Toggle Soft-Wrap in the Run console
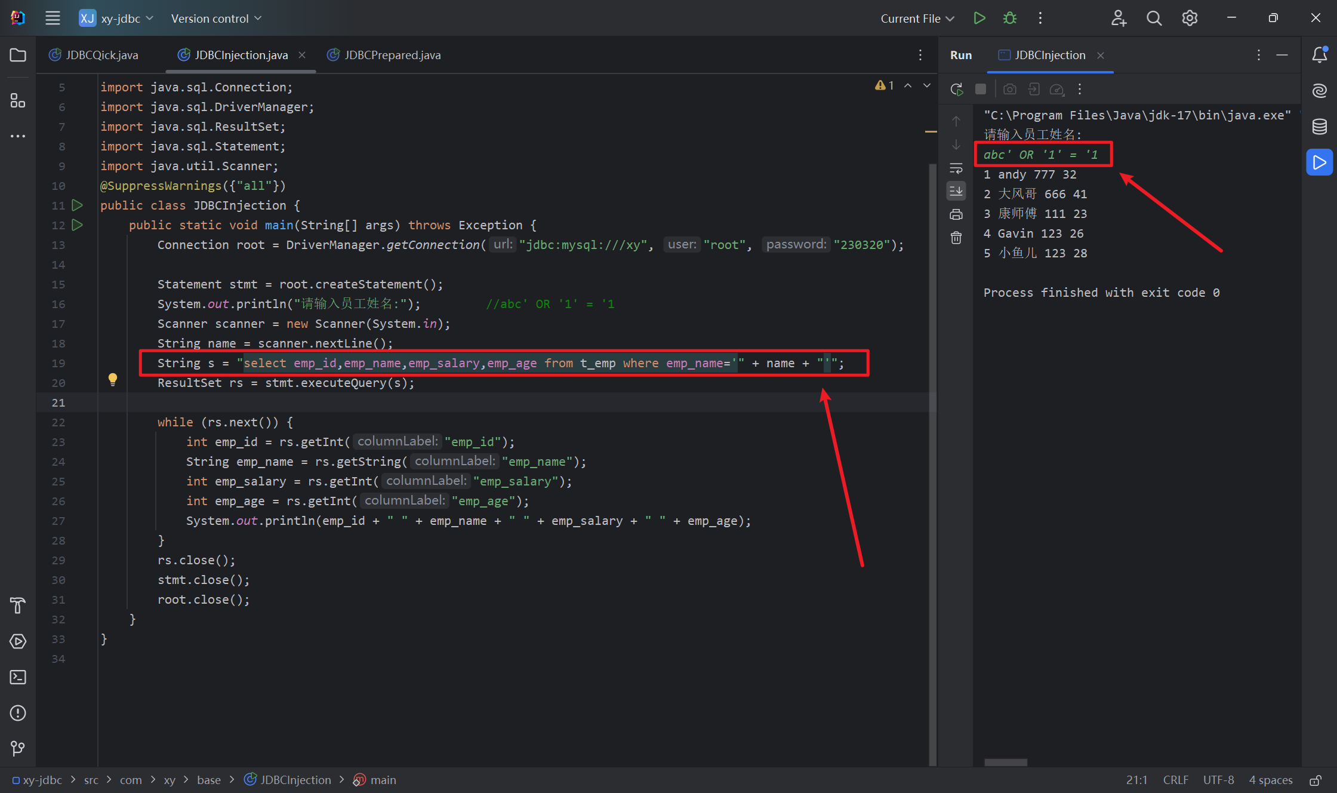Screen dimensions: 1337x793 pos(956,168)
